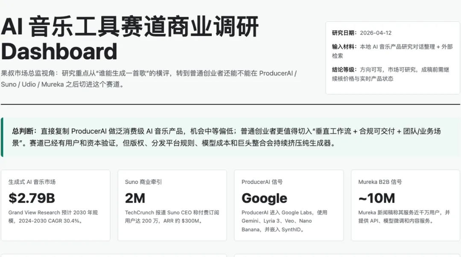Image resolution: width=461 pixels, height=257 pixels.
Task: Click the 'Suno 商业牵引' card label
Action: pos(143,182)
